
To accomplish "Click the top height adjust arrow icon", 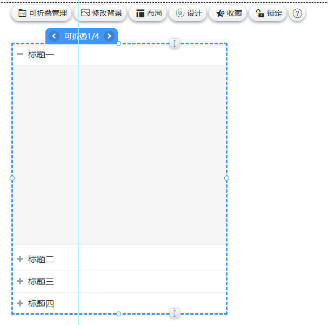I will pos(175,43).
